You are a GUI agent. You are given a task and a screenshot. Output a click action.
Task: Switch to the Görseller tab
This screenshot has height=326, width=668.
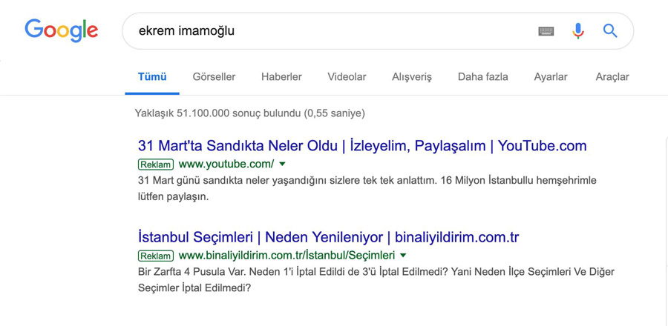[x=214, y=77]
